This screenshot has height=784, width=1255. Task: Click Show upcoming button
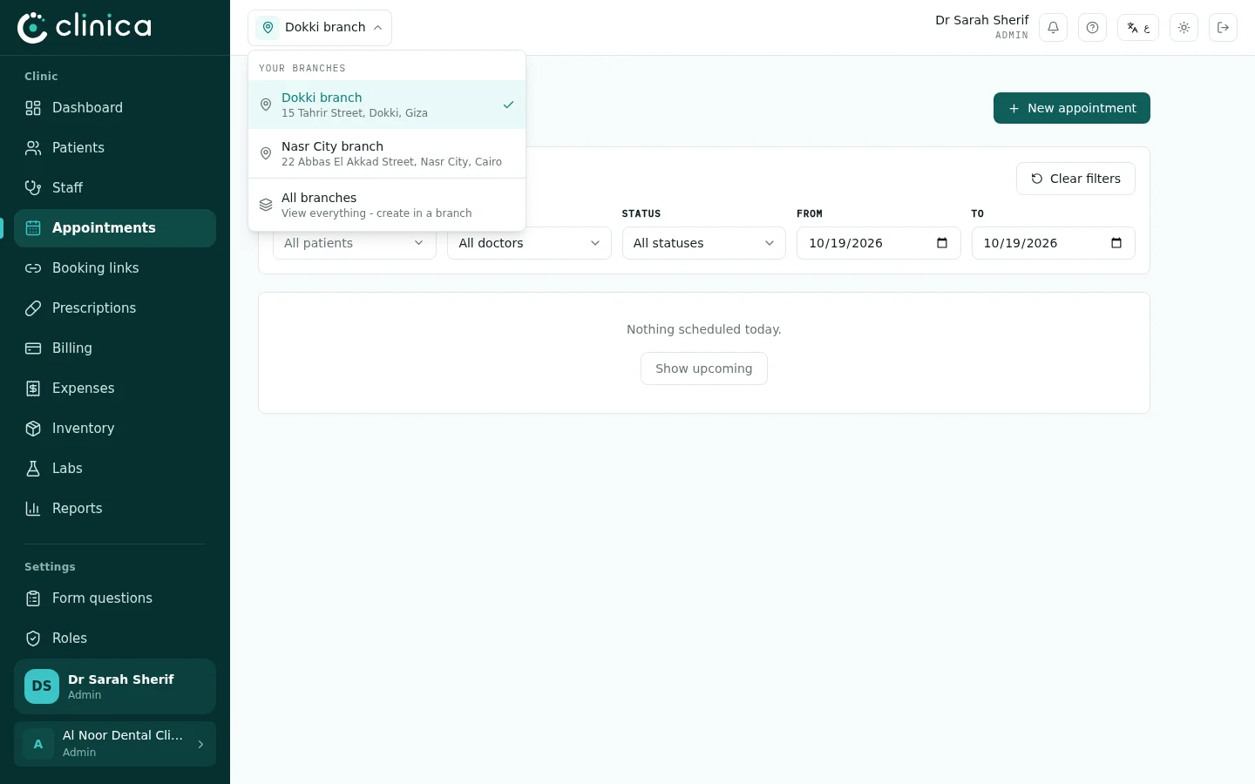pos(704,368)
